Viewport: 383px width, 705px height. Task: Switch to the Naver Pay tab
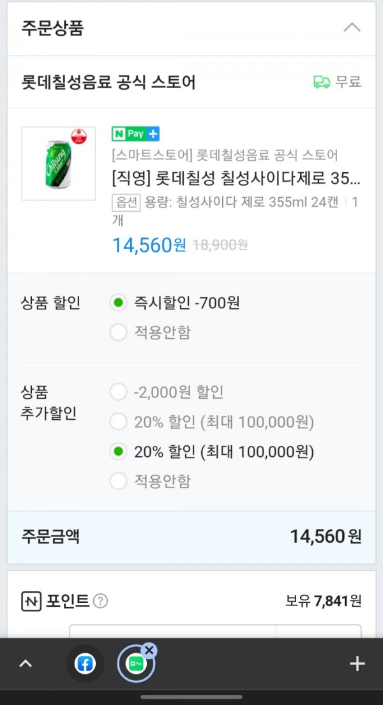tap(136, 664)
